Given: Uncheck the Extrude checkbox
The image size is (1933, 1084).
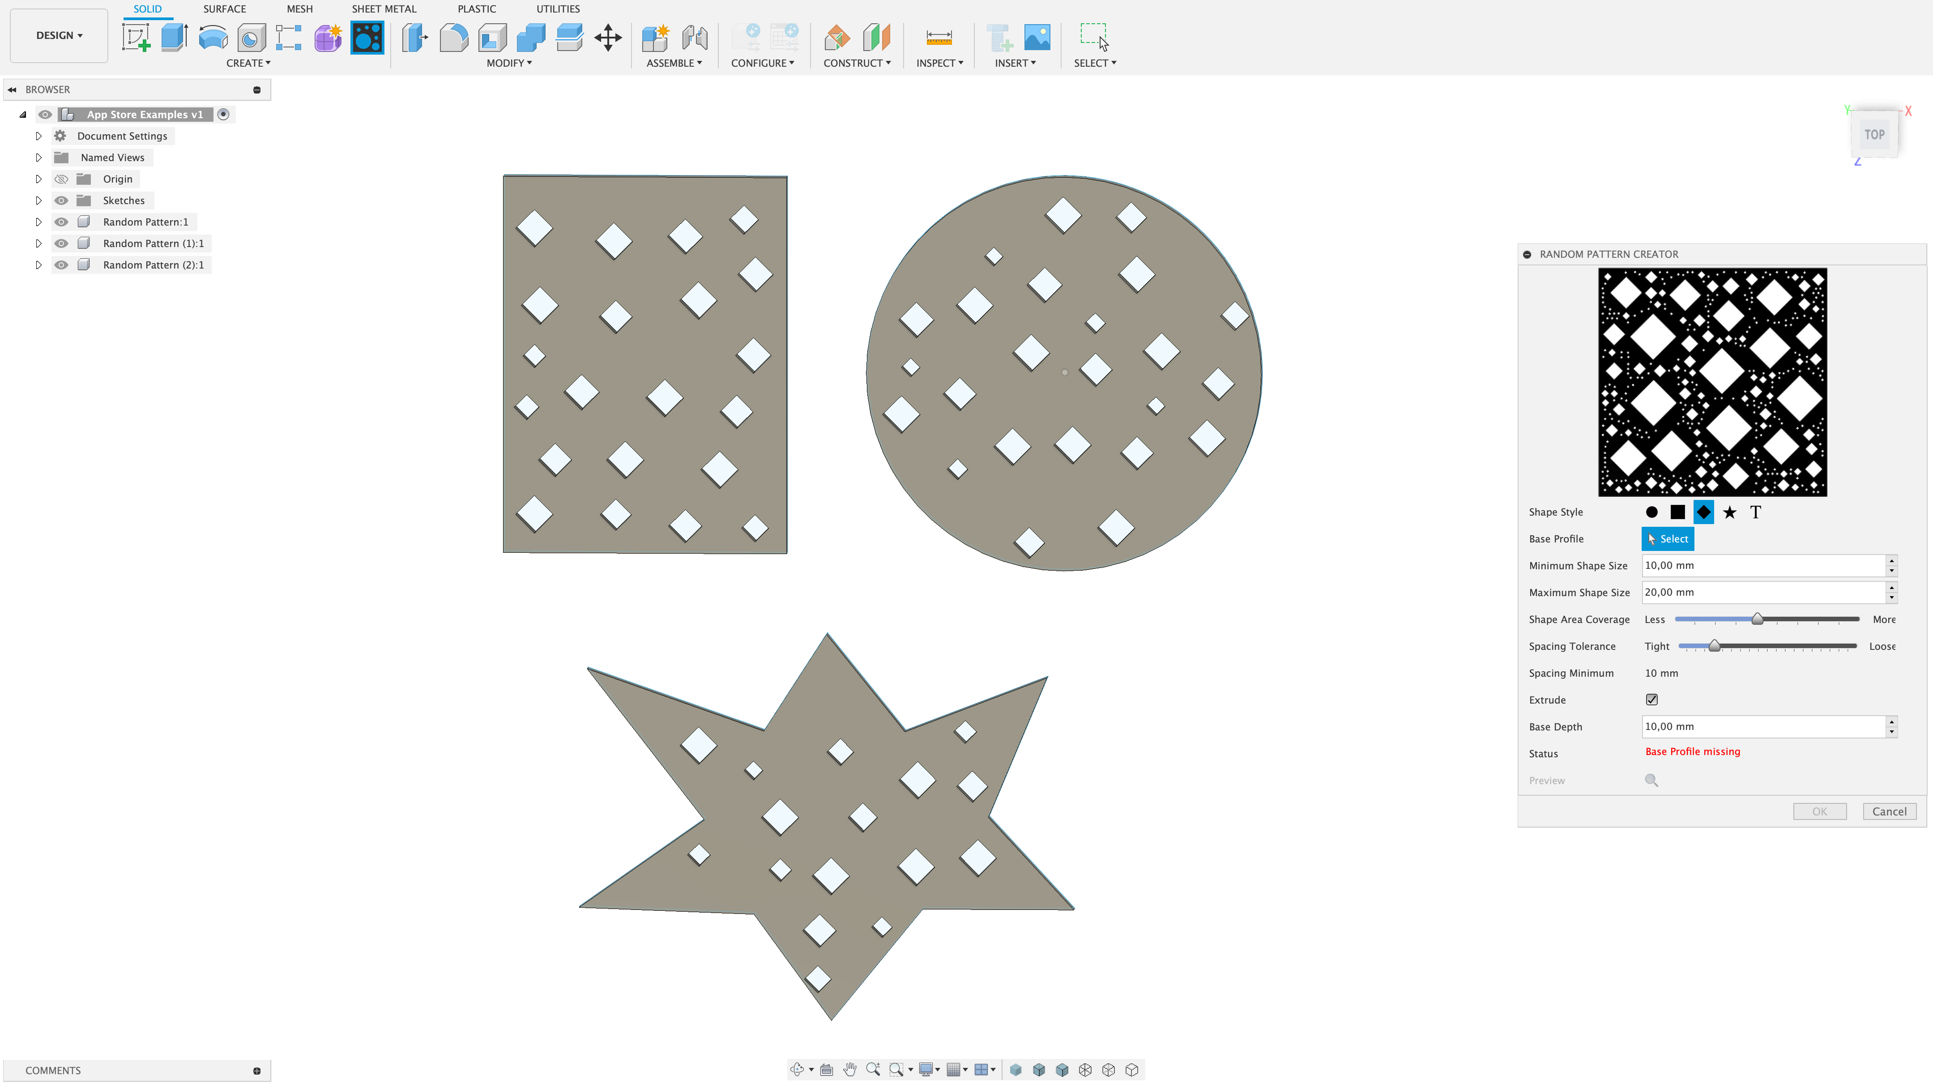Looking at the screenshot, I should click(1651, 699).
